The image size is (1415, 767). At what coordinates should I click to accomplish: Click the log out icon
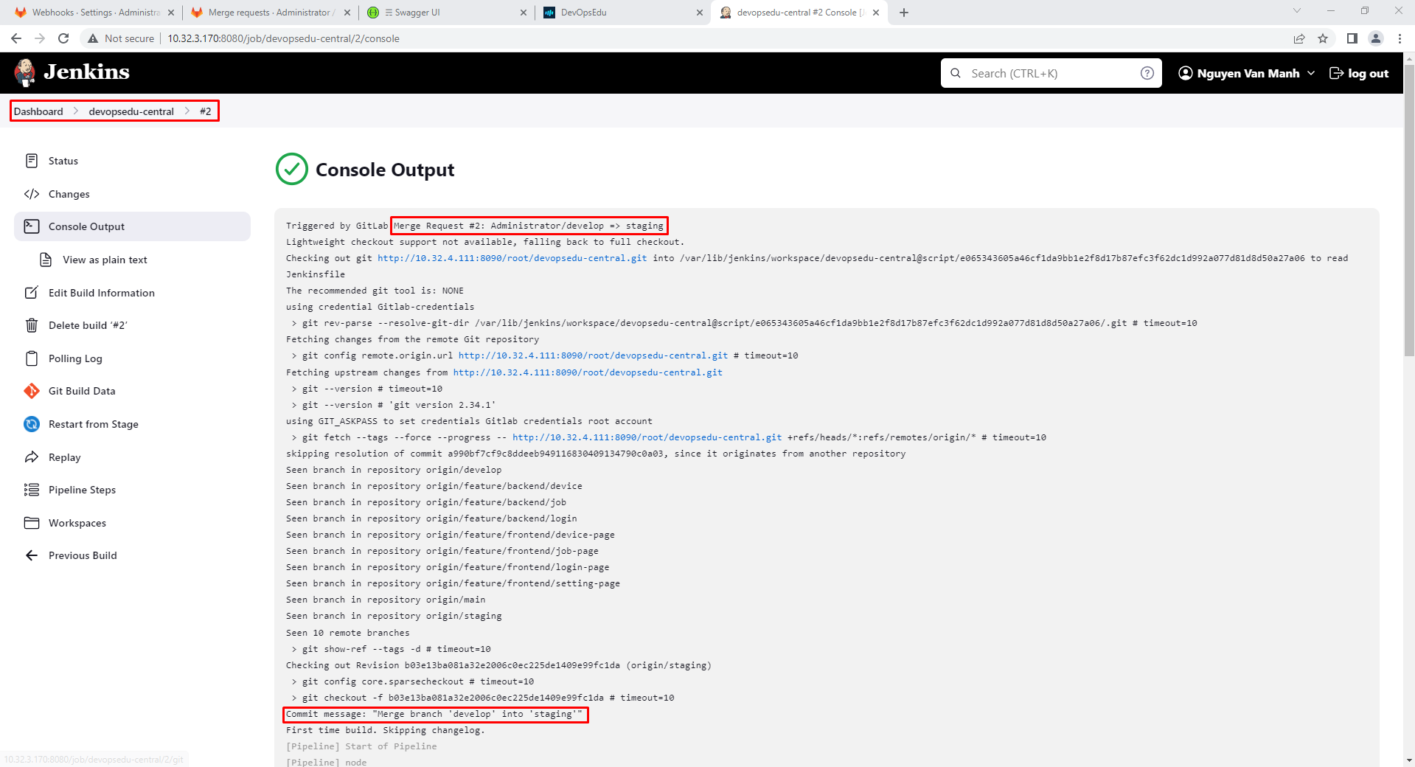1336,73
